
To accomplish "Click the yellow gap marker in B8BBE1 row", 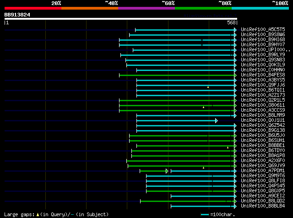I will click(228, 147).
